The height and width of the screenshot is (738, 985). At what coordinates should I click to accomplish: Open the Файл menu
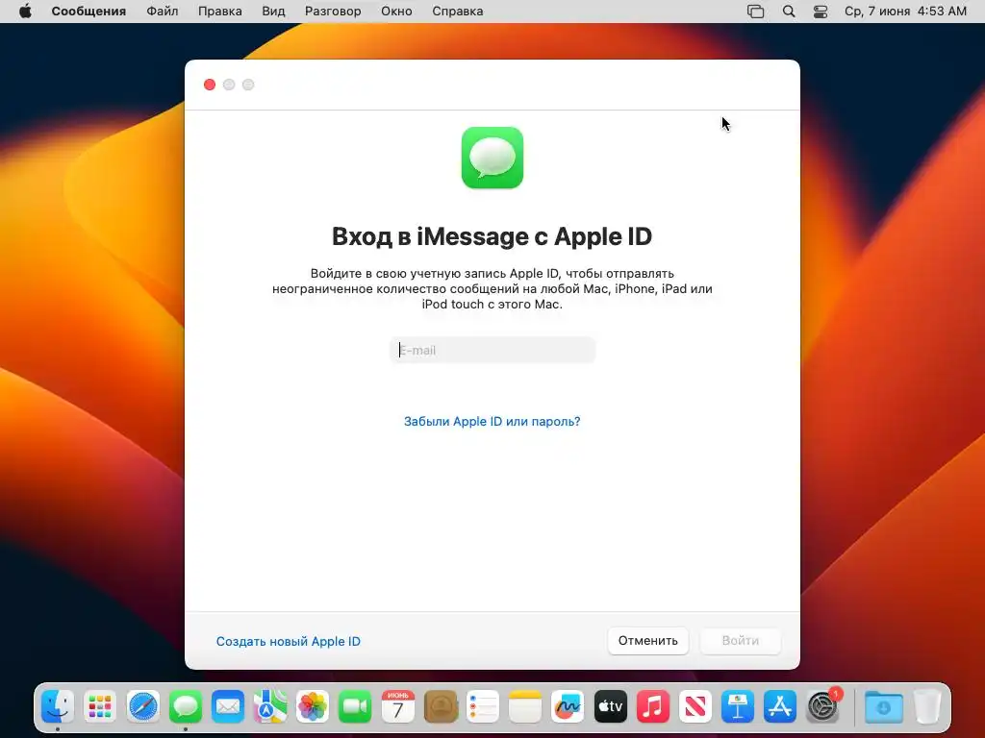[162, 12]
